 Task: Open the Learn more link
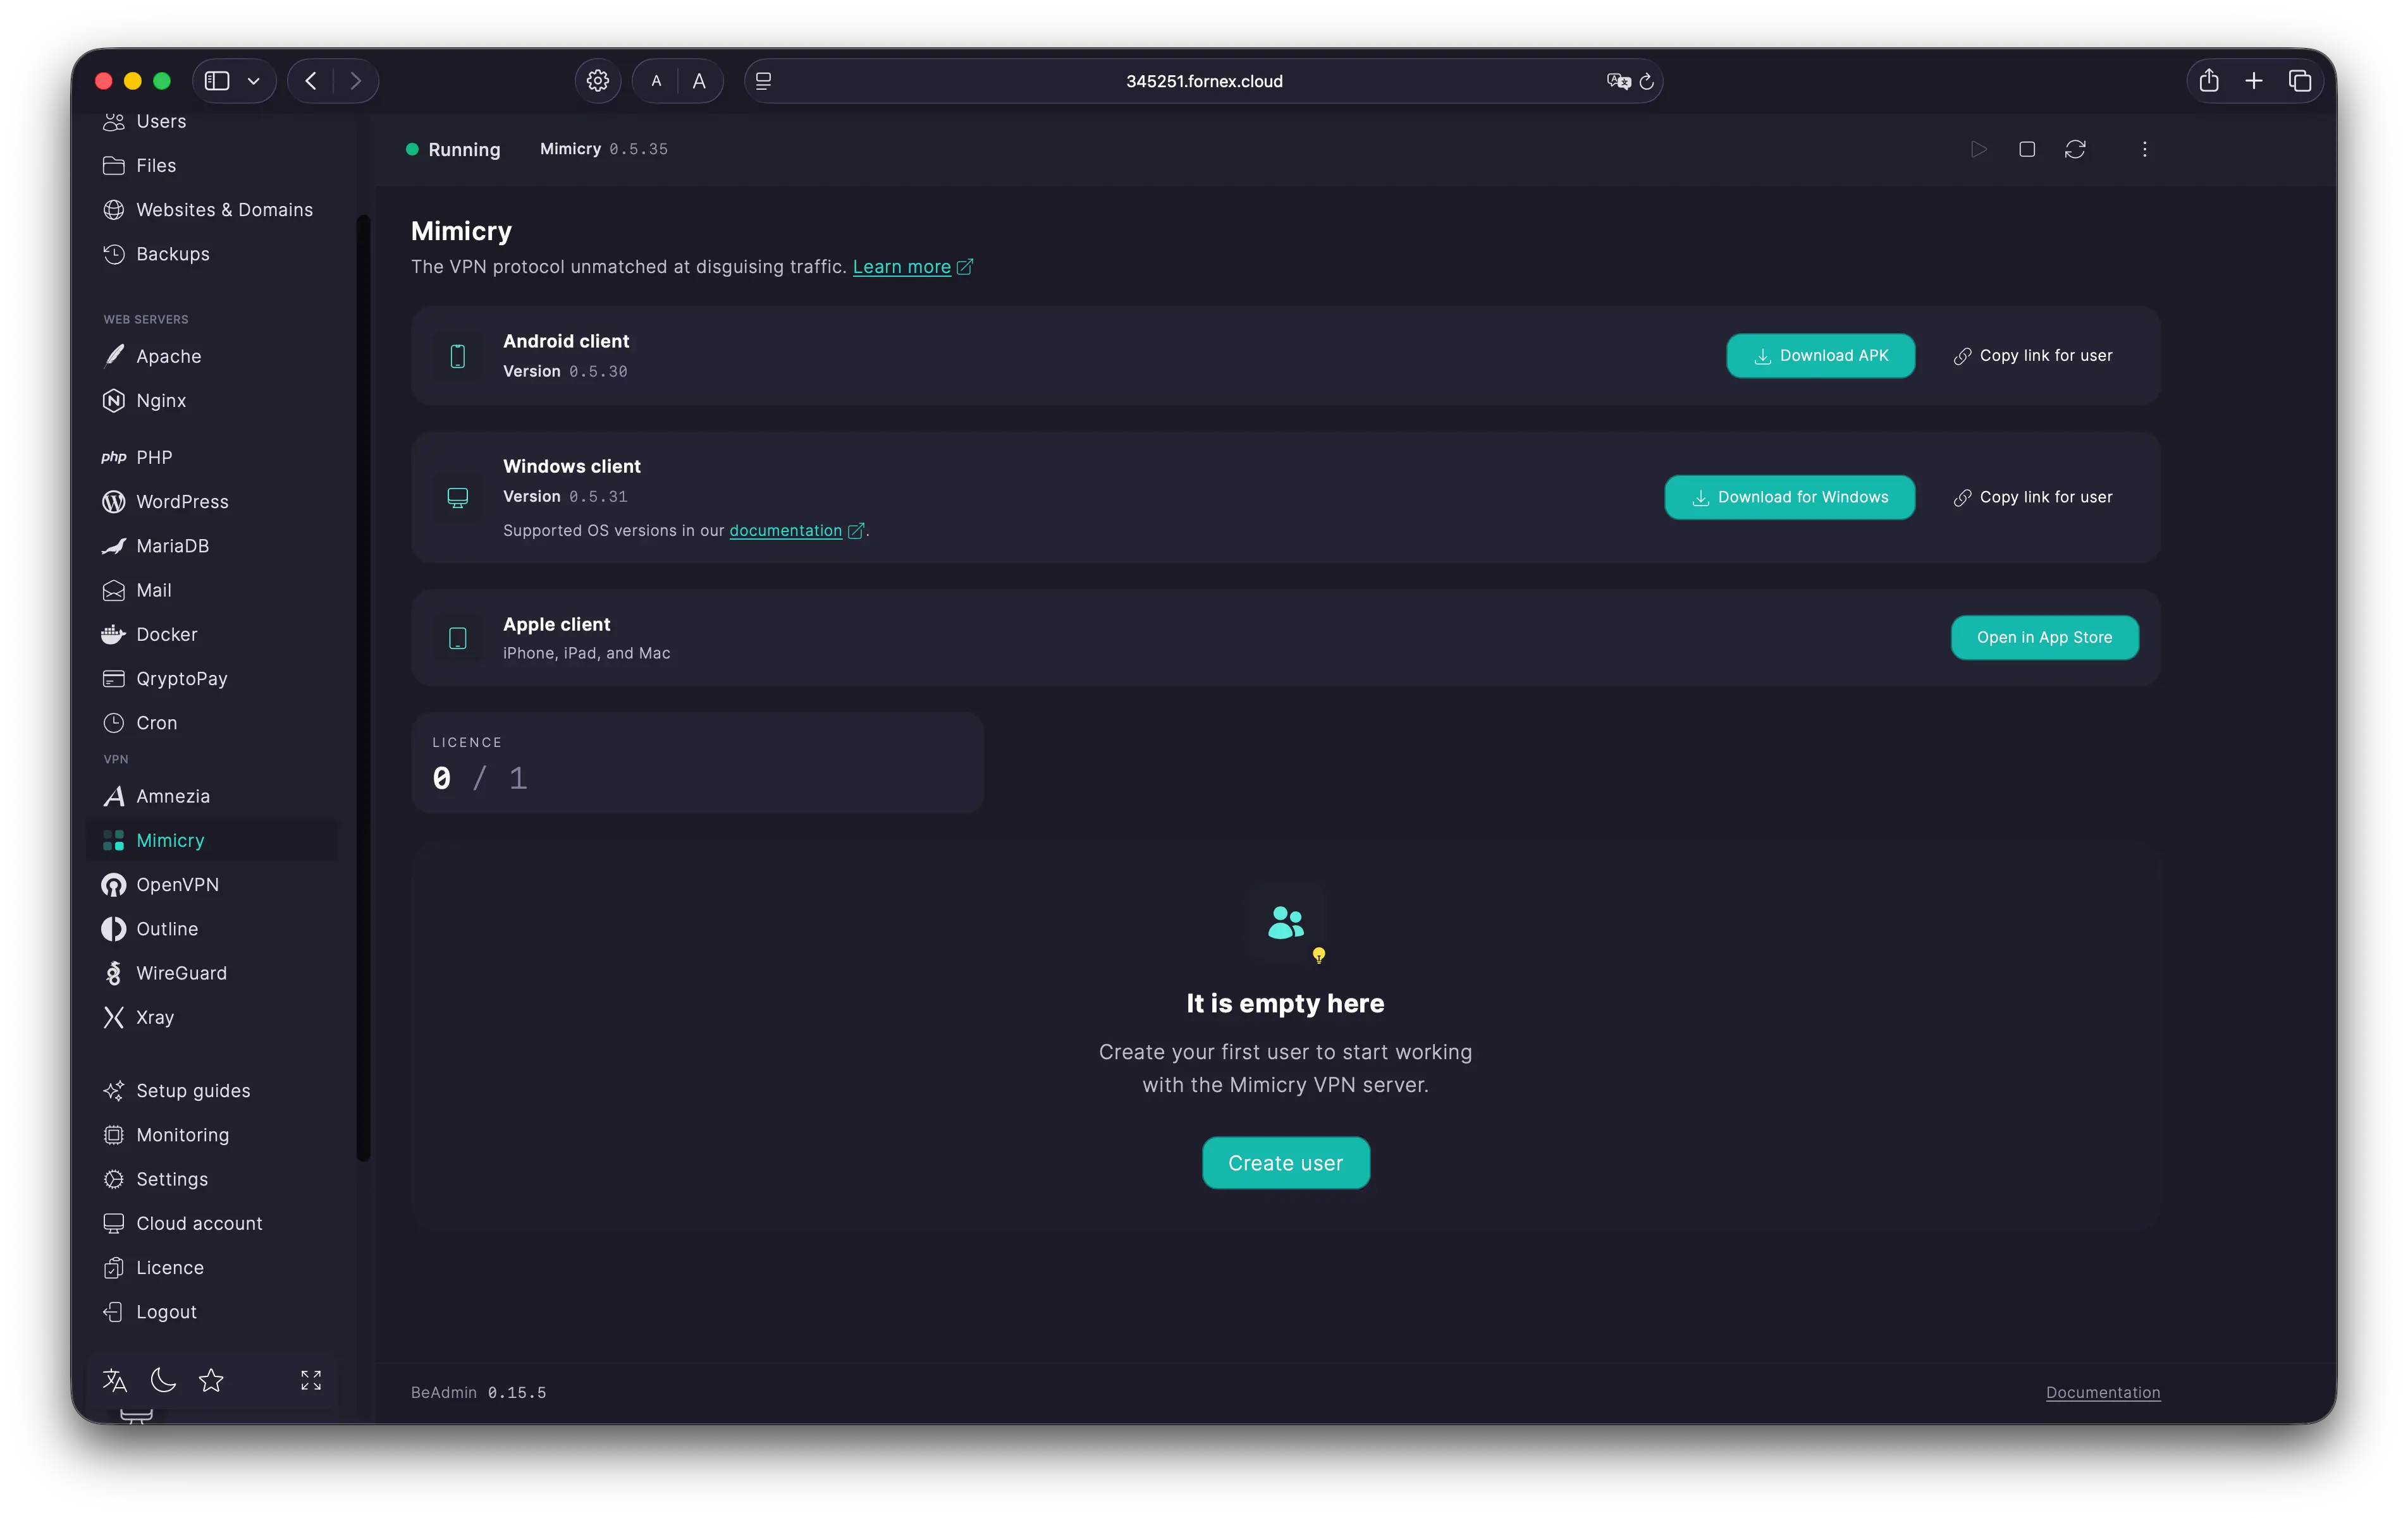[901, 267]
